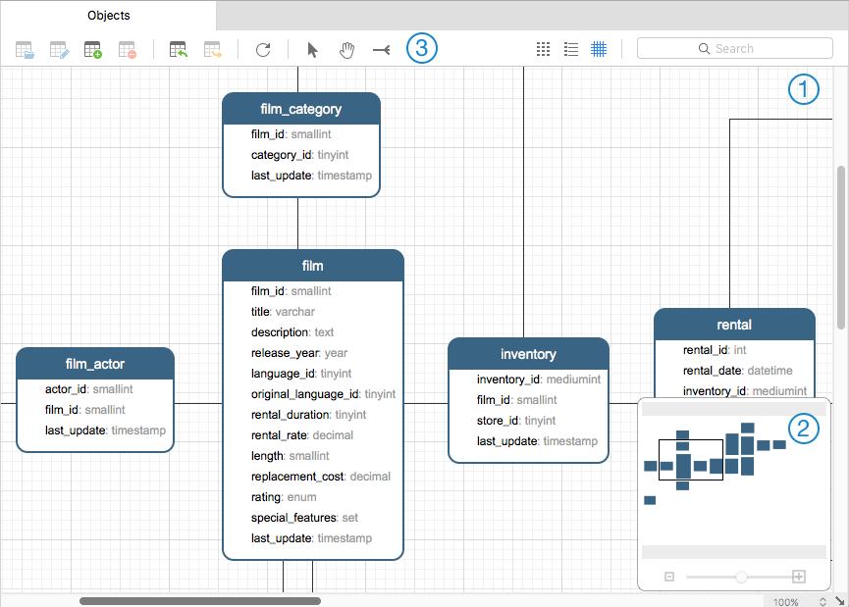Click film_id field in film_actor
The image size is (849, 607).
(85, 410)
